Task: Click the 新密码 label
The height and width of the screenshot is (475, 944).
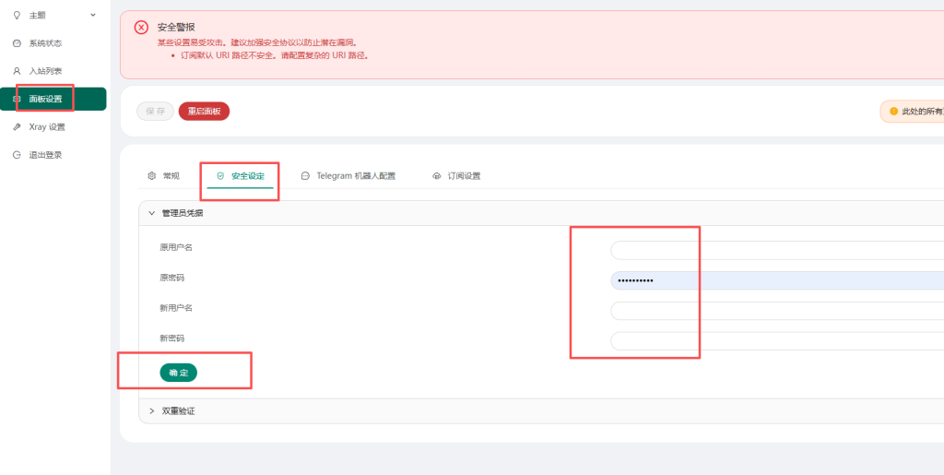Action: click(x=171, y=338)
